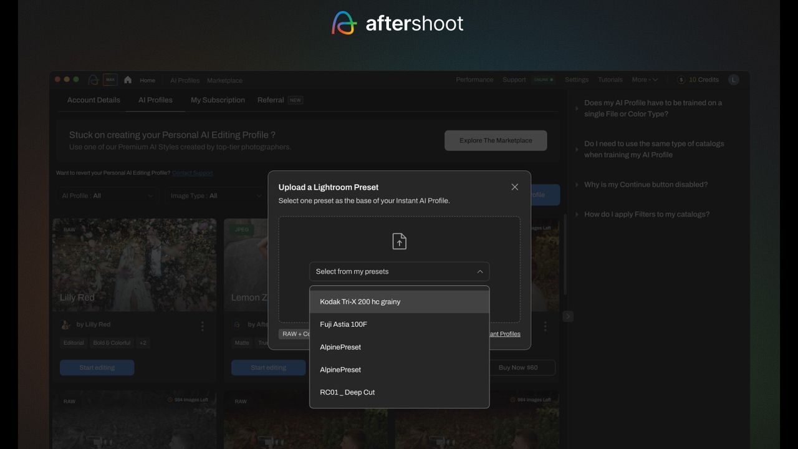Open Settings in the top bar

(577, 80)
